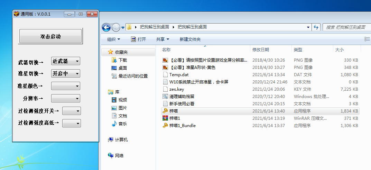Image resolution: width=371 pixels, height=170 pixels.
Task: Open the 共享 menu in toolbar
Action: [x=163, y=39]
